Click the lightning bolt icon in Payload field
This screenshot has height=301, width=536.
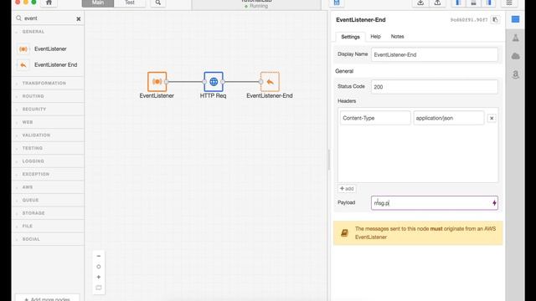[494, 203]
